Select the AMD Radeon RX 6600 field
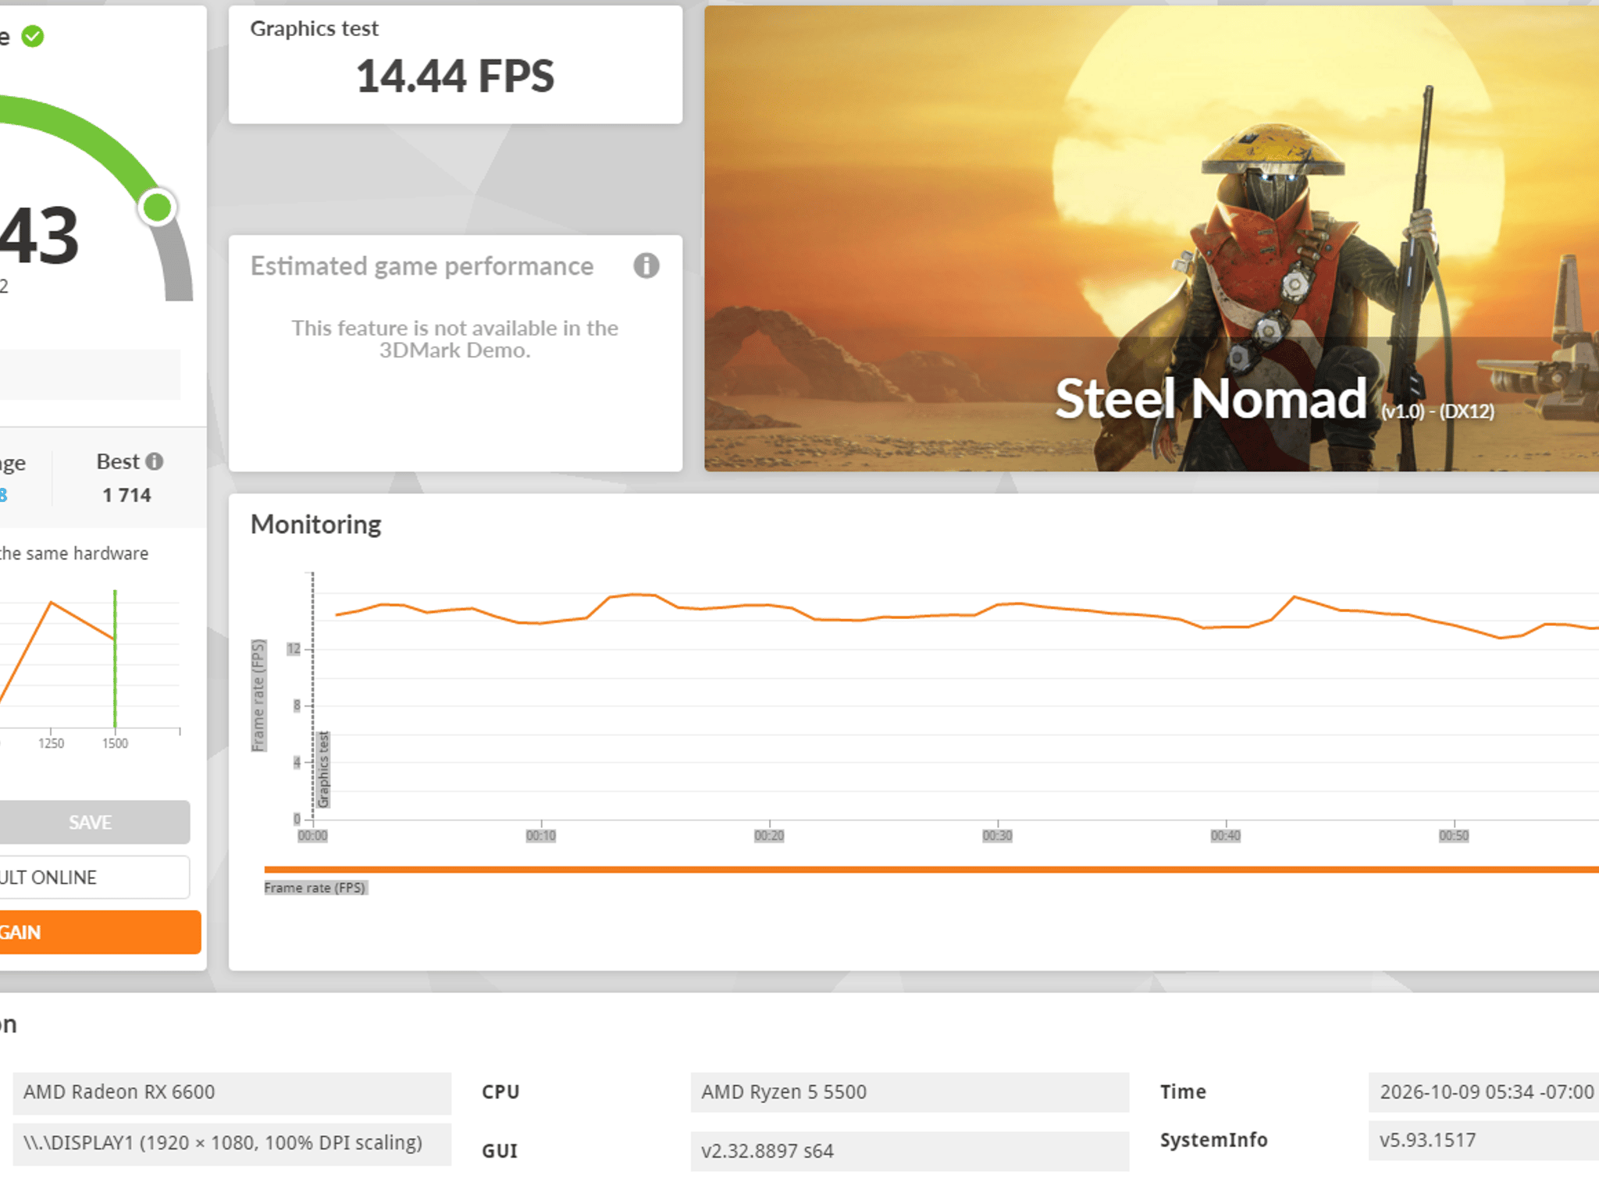The height and width of the screenshot is (1199, 1599). coord(232,1092)
